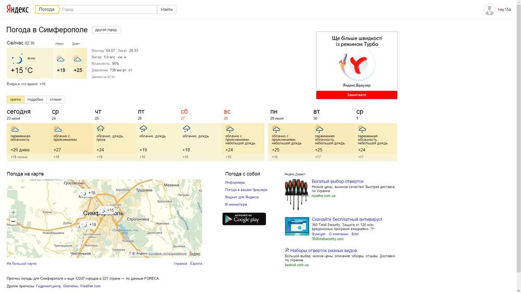This screenshot has height=293, width=521.
Task: Open the Наборы отверток разных видов link
Action: [324, 250]
